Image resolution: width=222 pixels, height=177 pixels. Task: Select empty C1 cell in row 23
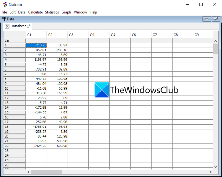(36, 151)
